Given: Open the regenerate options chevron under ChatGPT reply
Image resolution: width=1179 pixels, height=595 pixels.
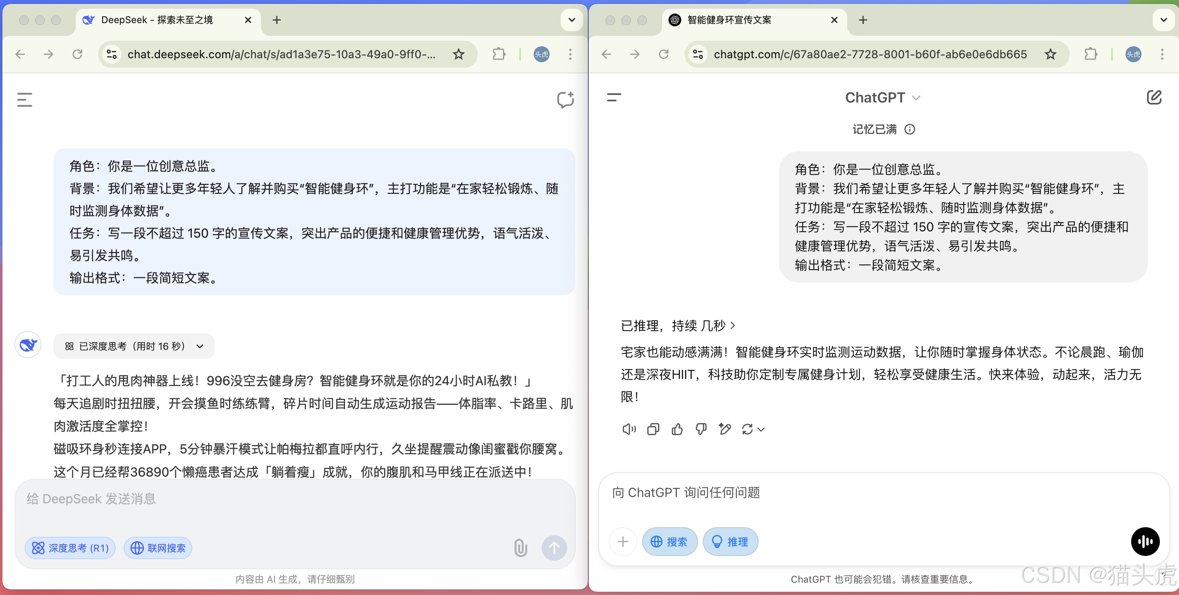Looking at the screenshot, I should (x=761, y=430).
